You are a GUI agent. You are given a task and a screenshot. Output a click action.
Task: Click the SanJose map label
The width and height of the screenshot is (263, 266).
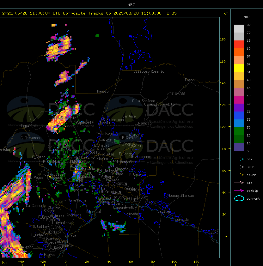point(129,116)
